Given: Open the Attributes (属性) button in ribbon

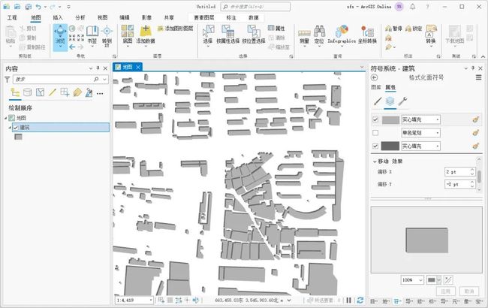Looking at the screenshot, I should tap(276, 29).
